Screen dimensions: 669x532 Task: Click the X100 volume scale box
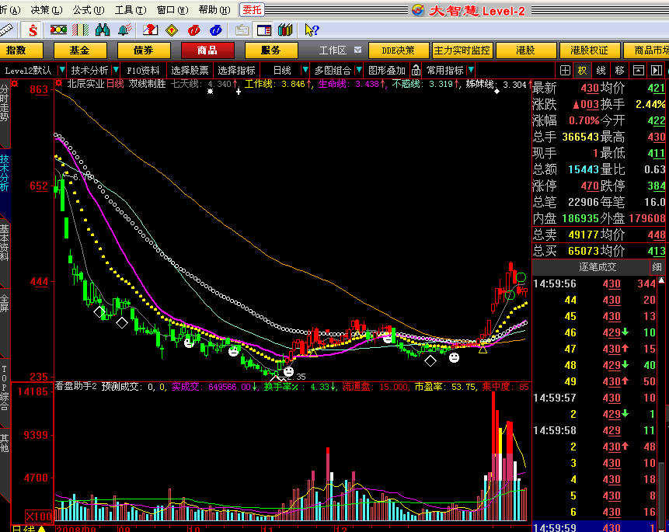[39, 516]
